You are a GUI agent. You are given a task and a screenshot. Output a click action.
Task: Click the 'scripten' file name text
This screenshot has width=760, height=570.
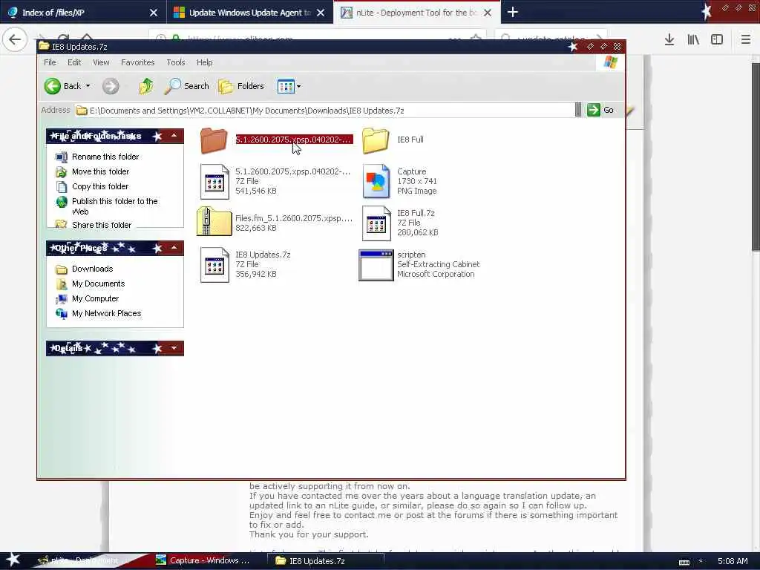[411, 255]
